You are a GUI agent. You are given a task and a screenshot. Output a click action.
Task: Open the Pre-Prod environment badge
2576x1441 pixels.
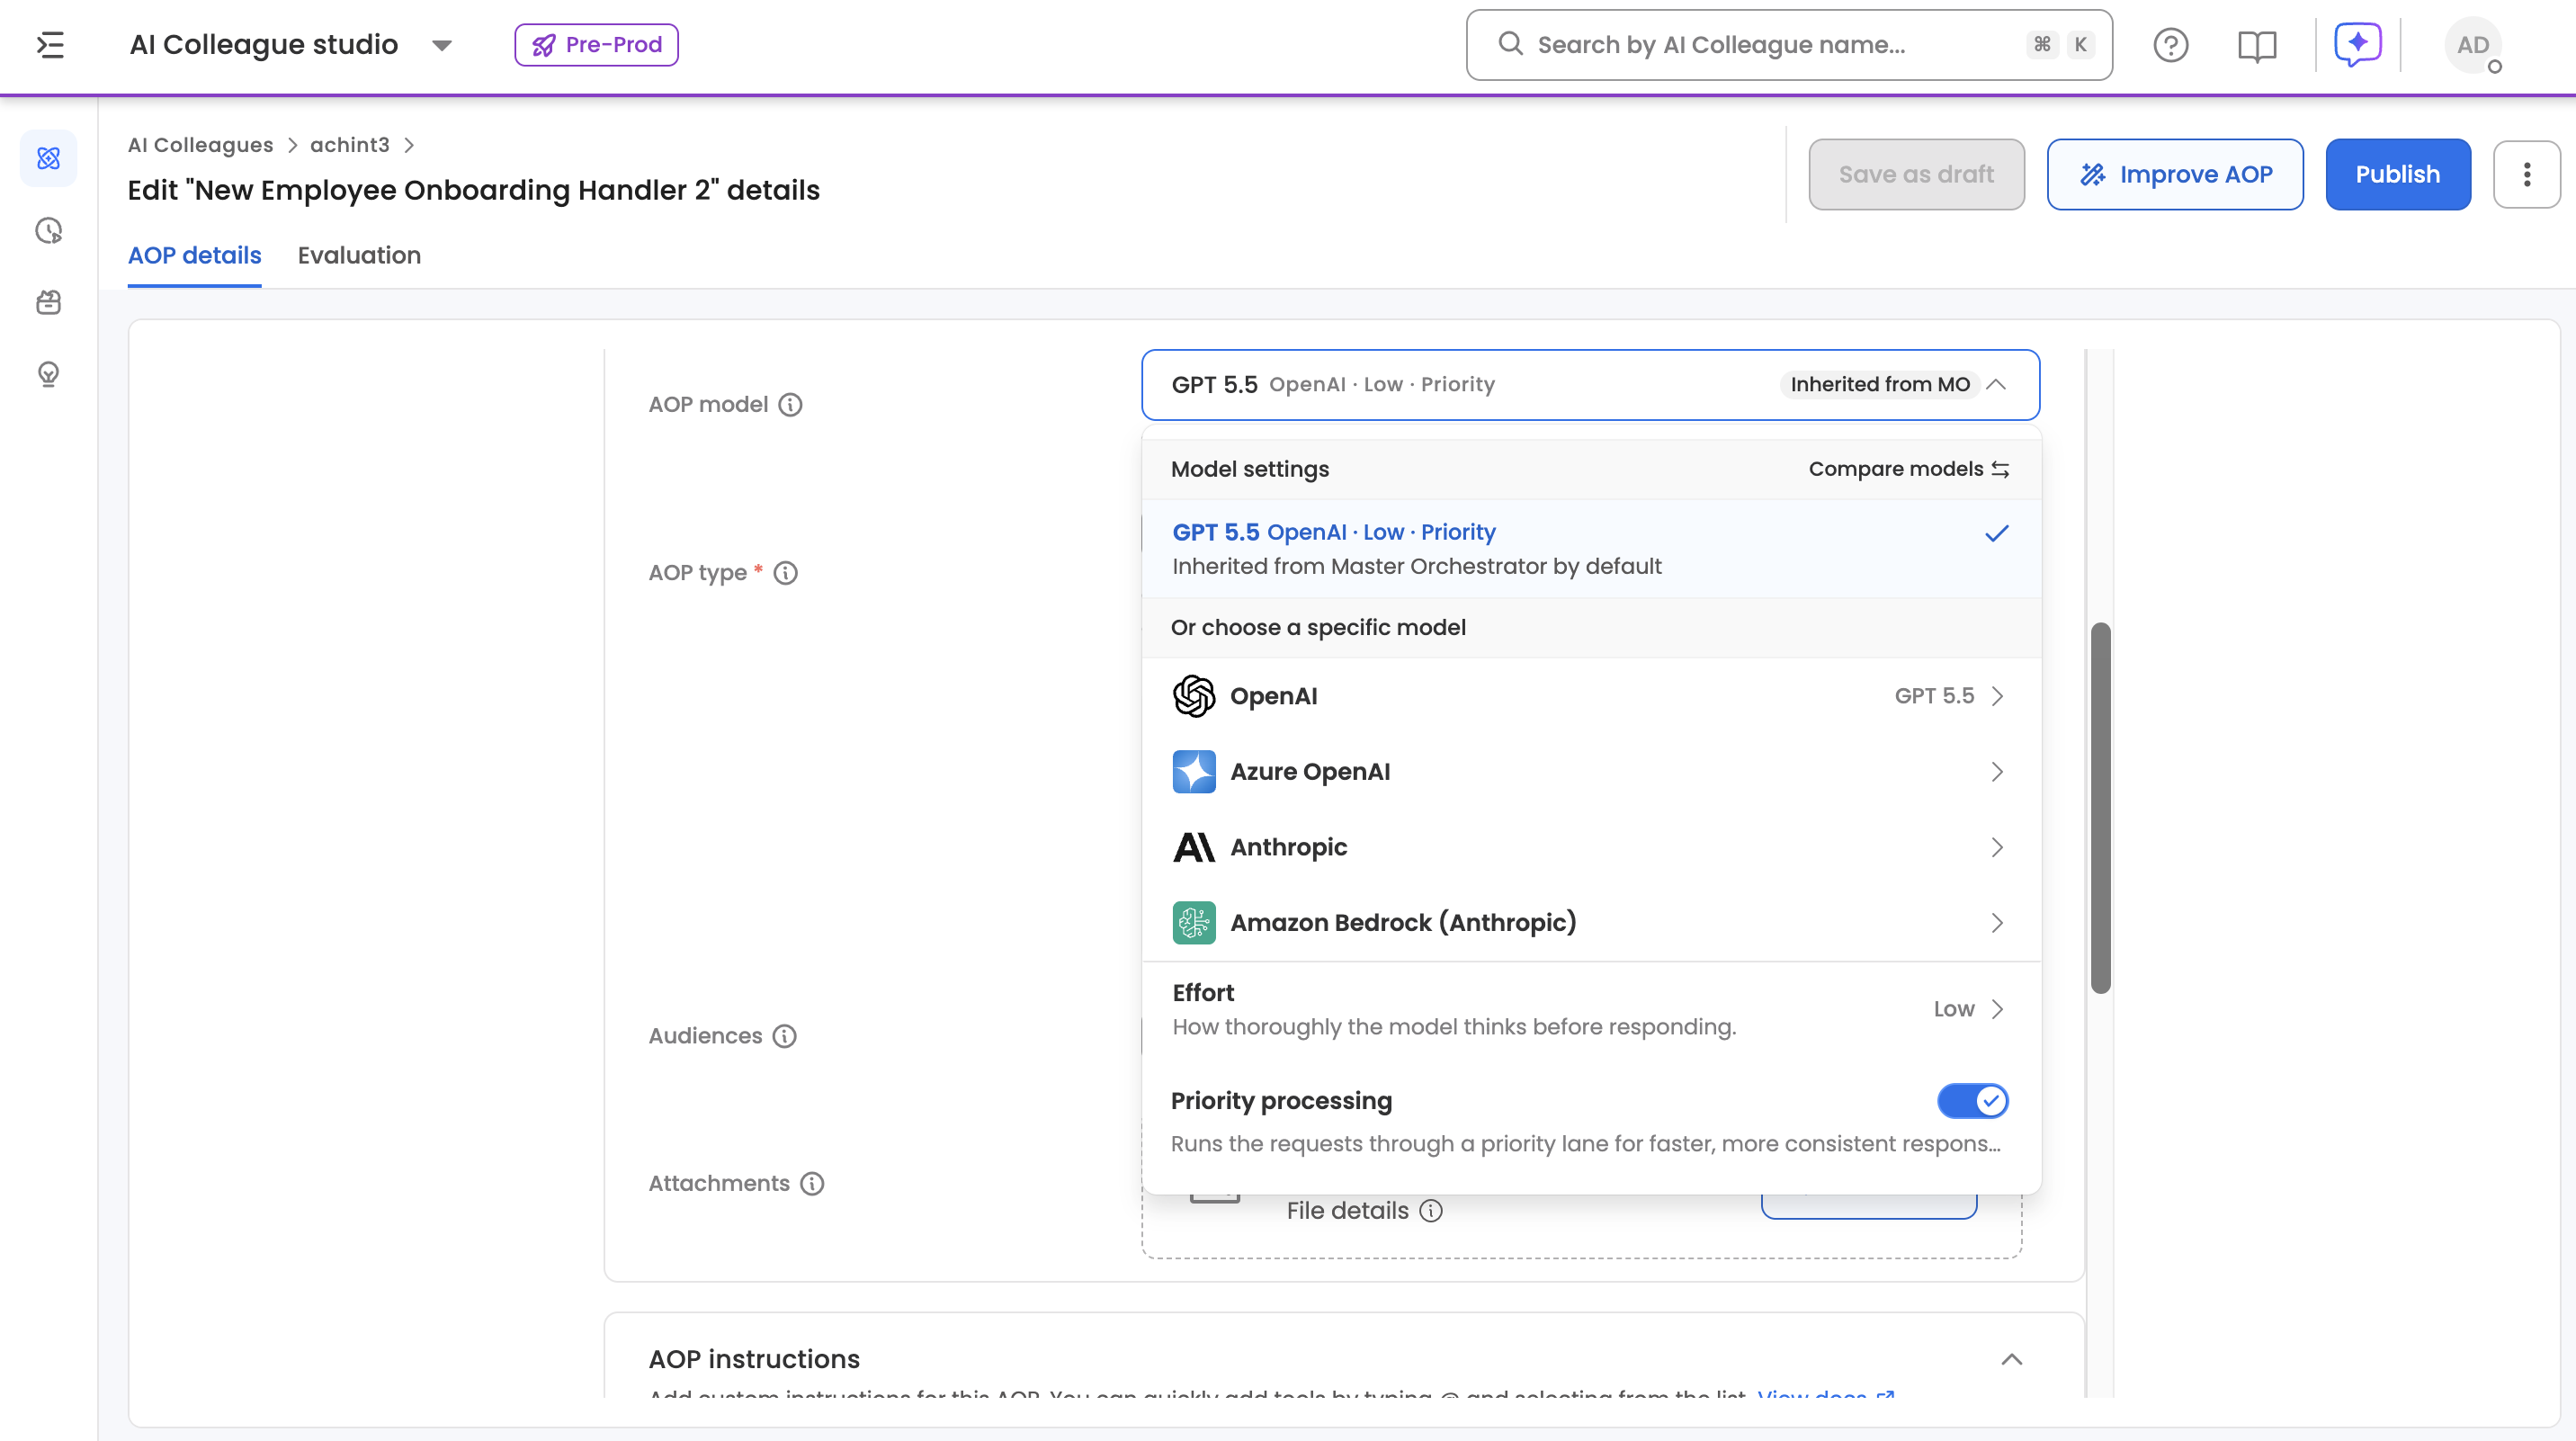click(x=596, y=45)
